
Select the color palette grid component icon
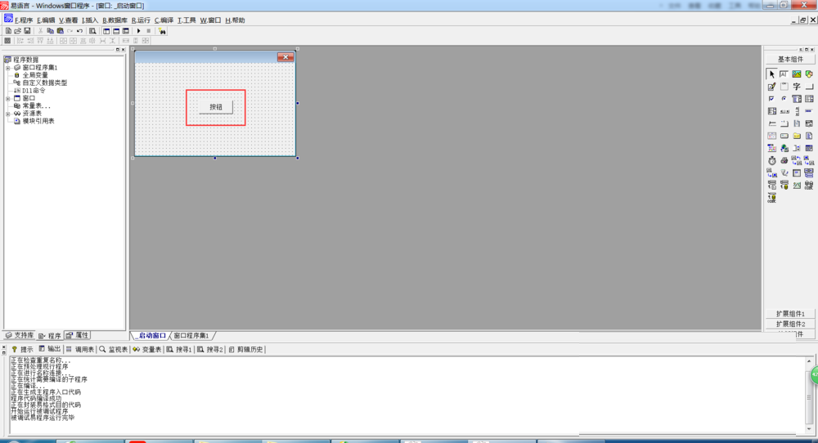tap(772, 148)
